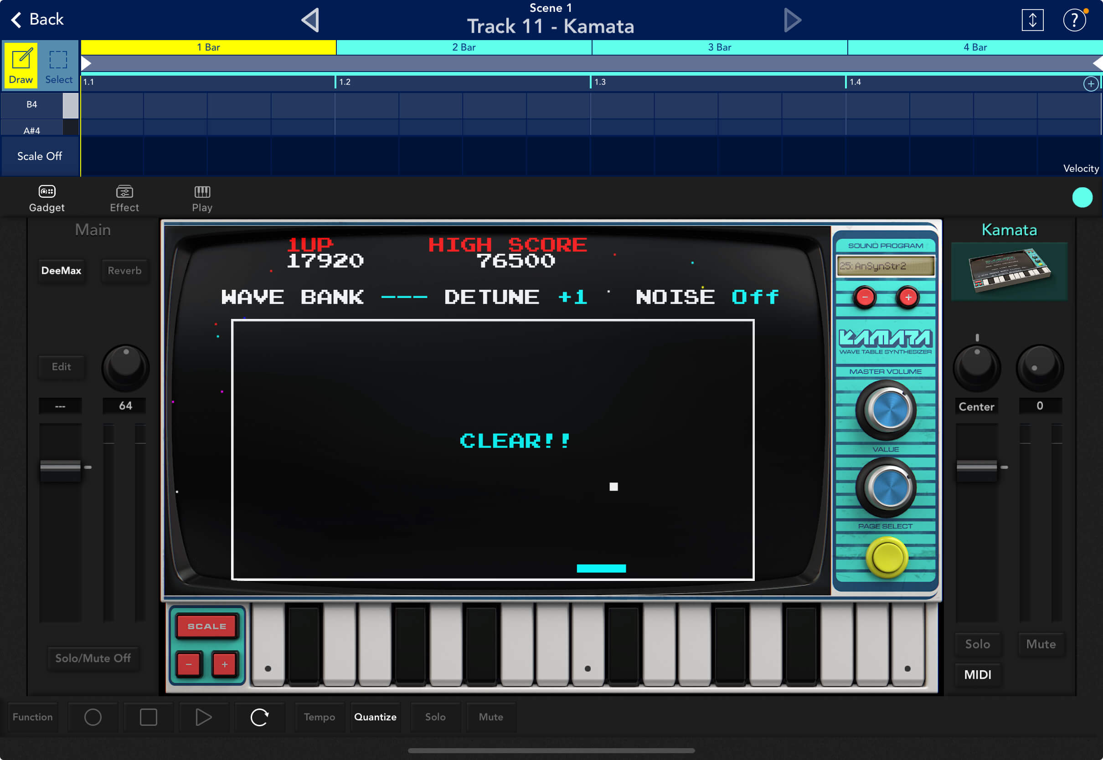This screenshot has height=760, width=1103.
Task: Select 2 Bar in the timeline
Action: (x=464, y=47)
